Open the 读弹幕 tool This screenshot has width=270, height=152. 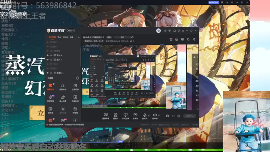pos(50,110)
